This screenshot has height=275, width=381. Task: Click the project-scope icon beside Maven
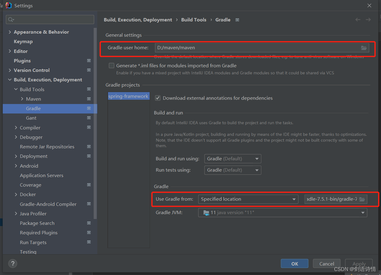(89, 99)
